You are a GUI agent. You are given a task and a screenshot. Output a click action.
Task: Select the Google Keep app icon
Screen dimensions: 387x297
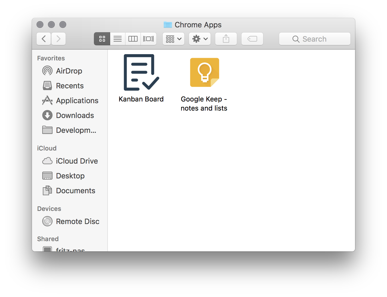pos(205,72)
